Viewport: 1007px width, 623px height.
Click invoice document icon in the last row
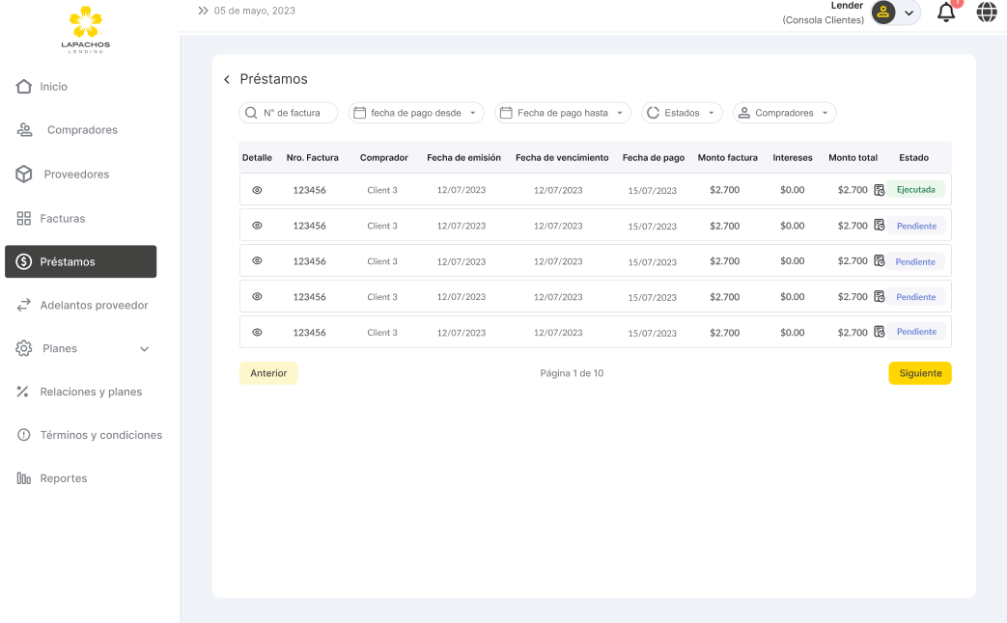coord(879,332)
